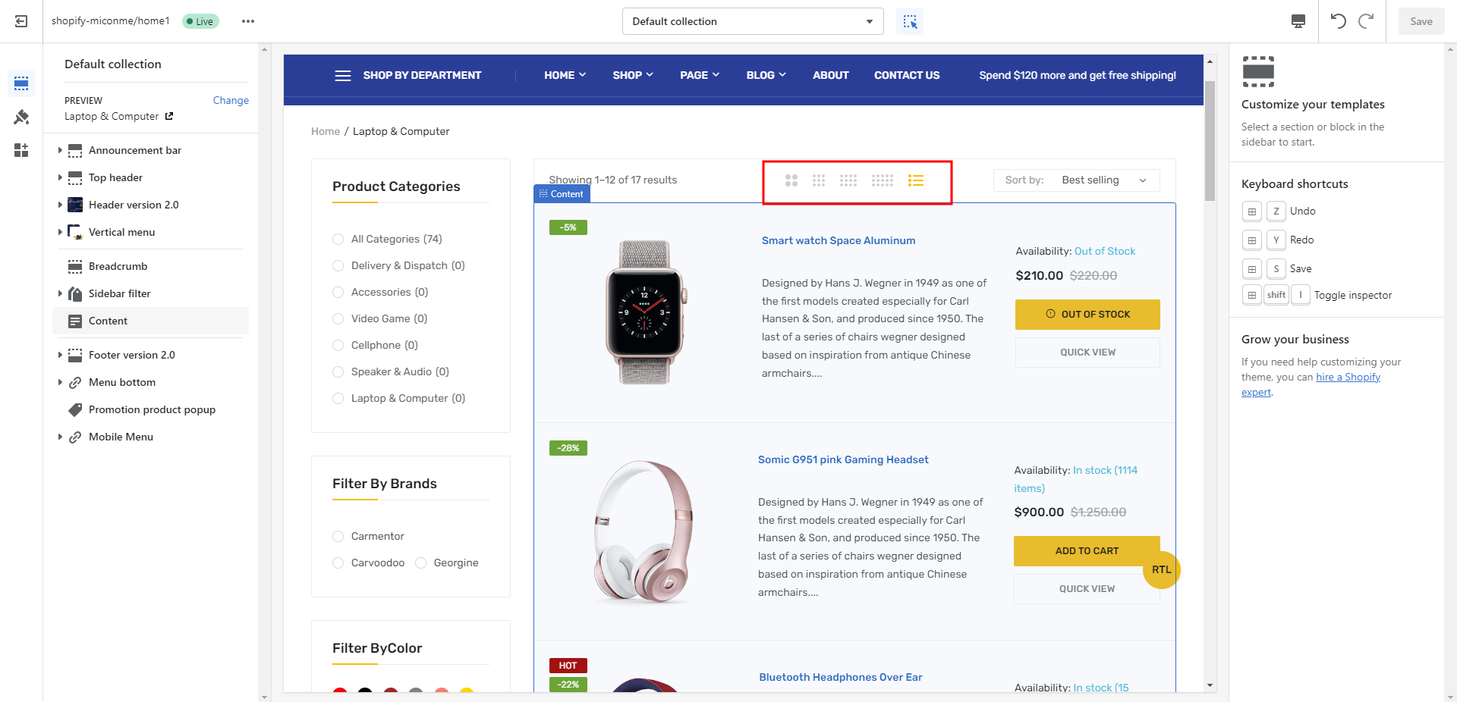Image resolution: width=1457 pixels, height=702 pixels.
Task: Choose the Carmentor brand filter
Action: point(338,537)
